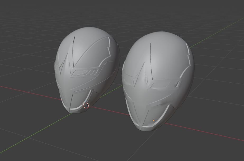Select the right smoother helmet model
The image size is (244, 161).
point(158,81)
